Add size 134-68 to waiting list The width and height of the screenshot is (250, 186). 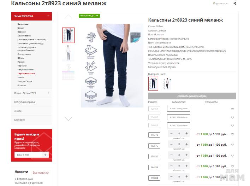point(179,117)
